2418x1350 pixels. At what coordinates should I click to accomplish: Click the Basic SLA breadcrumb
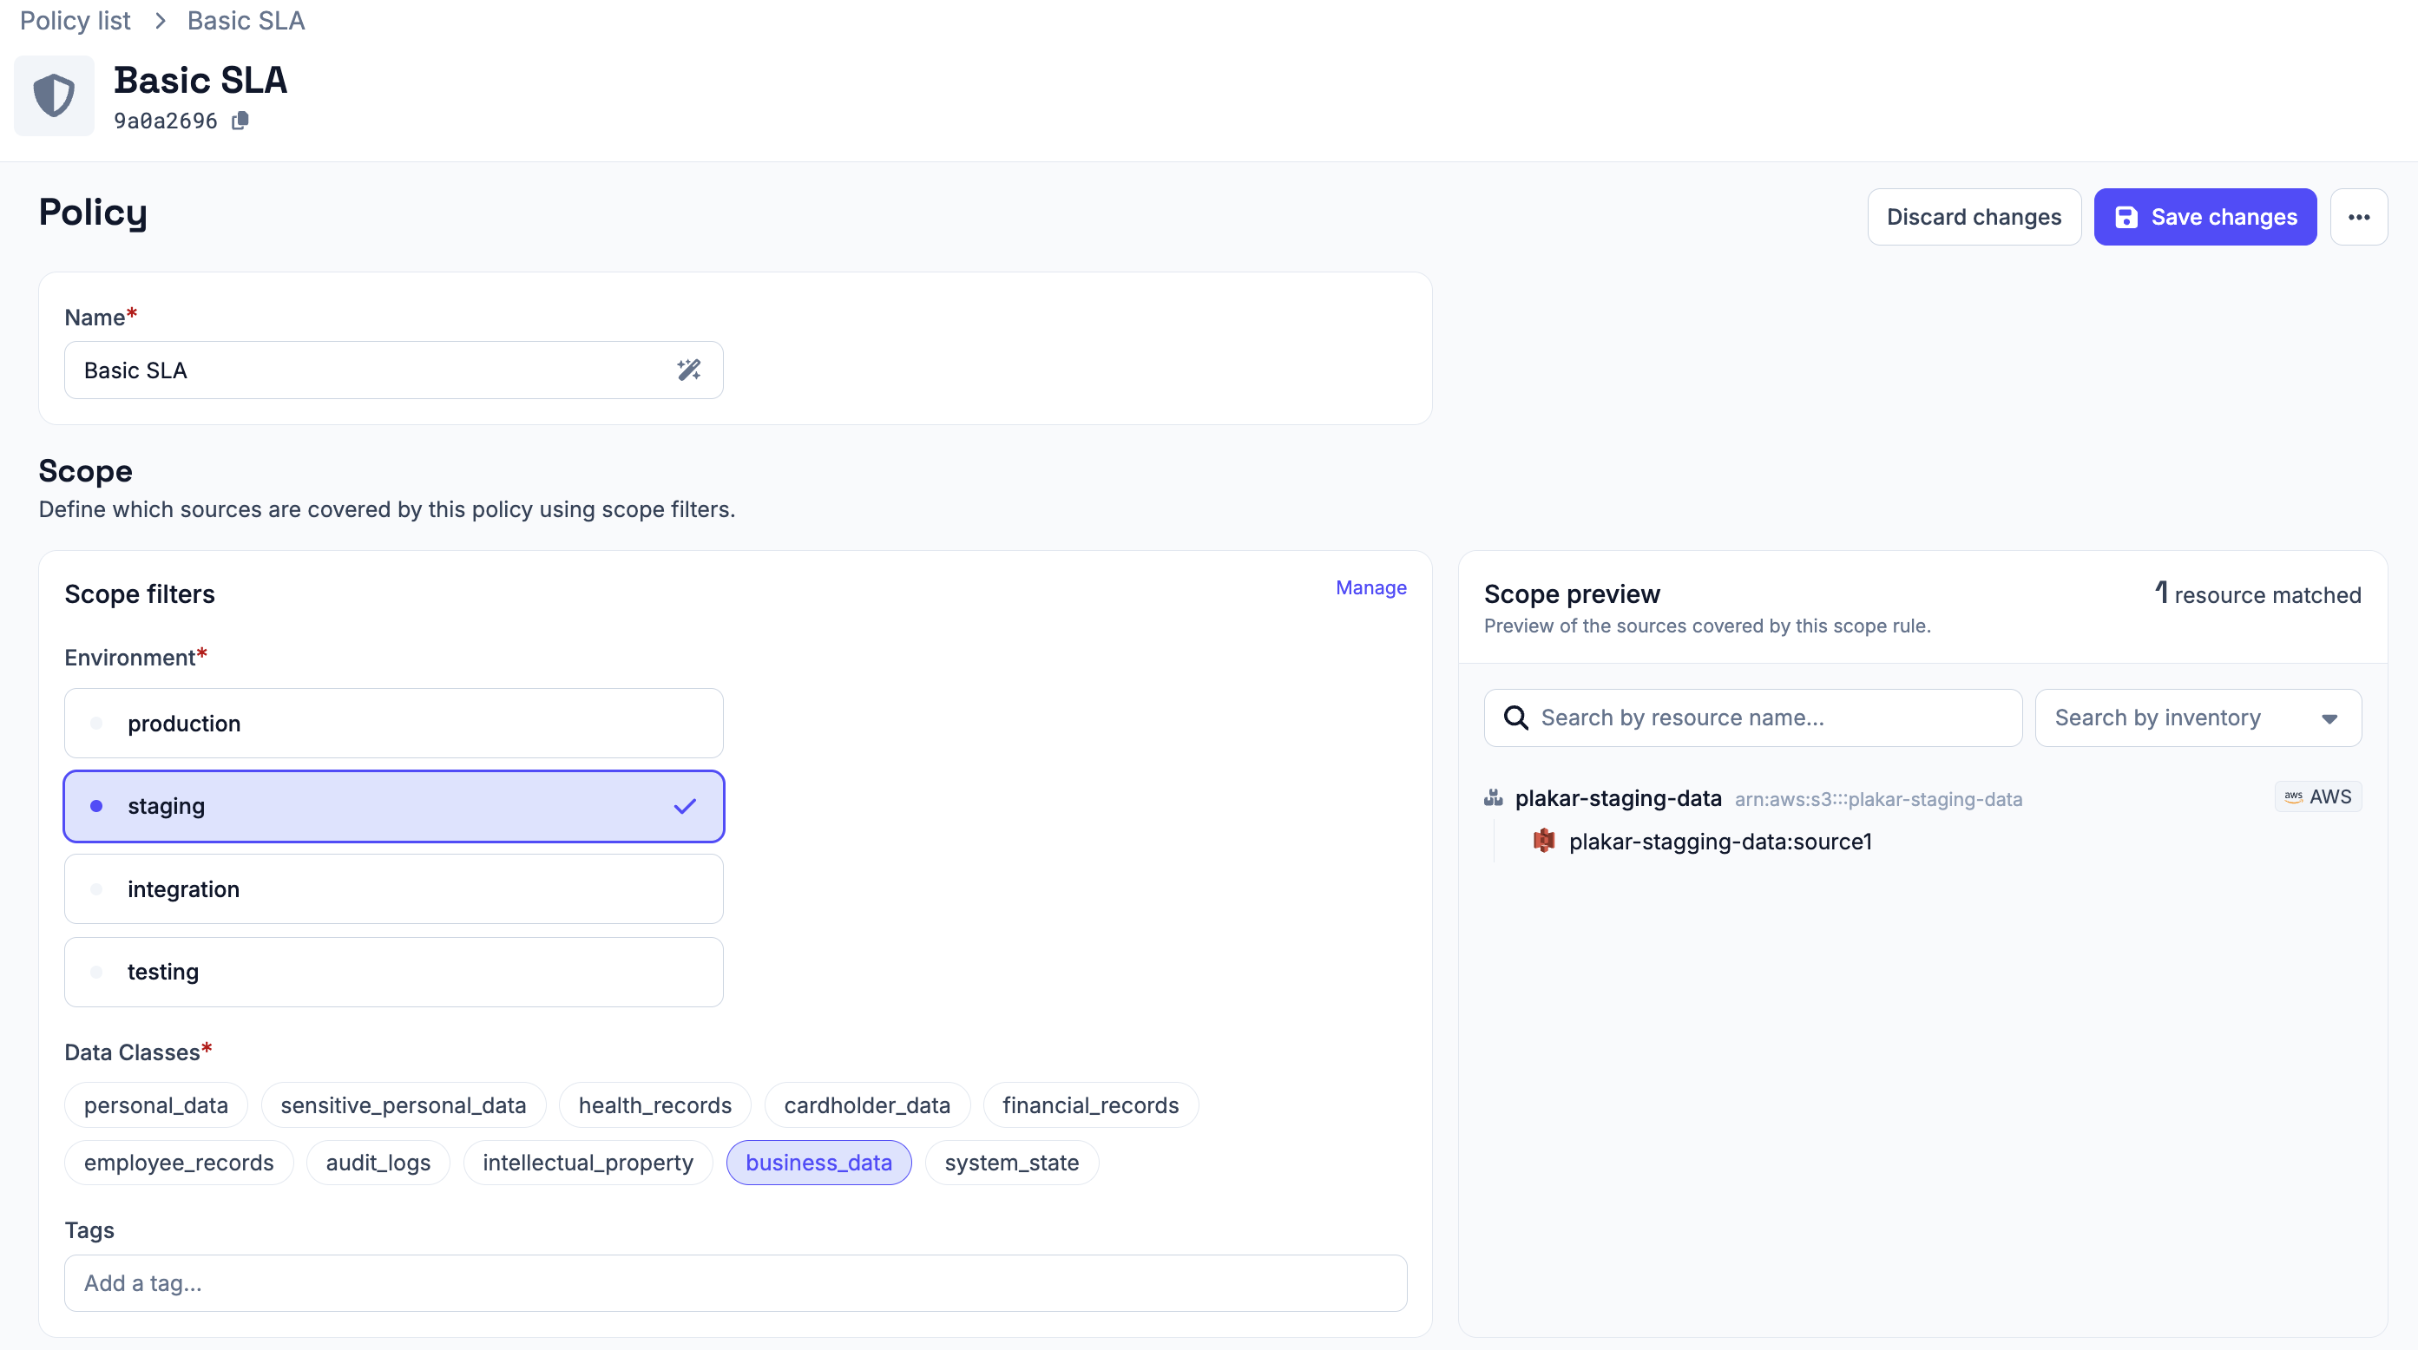click(x=246, y=21)
